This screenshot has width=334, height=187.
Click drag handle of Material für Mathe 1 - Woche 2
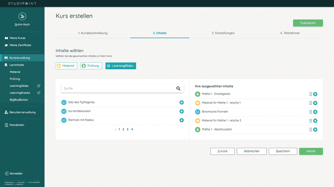311,121
